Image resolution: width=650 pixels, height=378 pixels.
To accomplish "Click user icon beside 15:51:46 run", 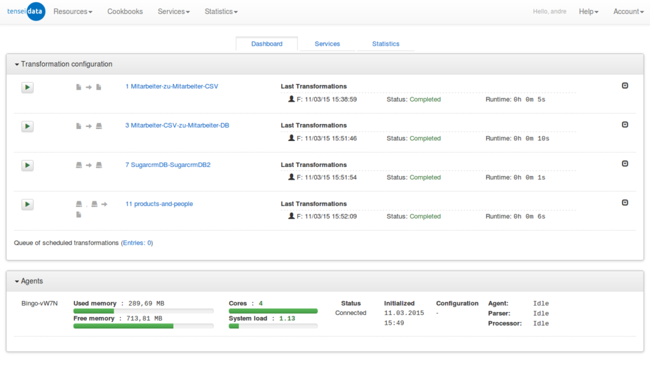I will click(x=291, y=138).
